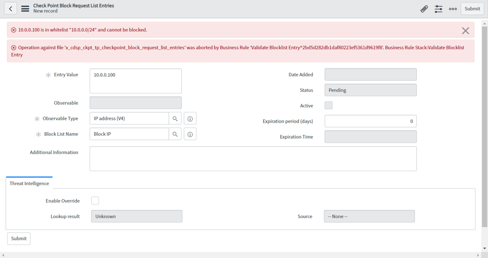Click the 'Entry Value' label
Viewport: 488px width, 258px height.
pos(66,74)
